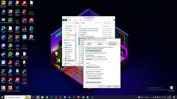
Task: Open the greyed-out color mode dropdown
Action: [93, 67]
